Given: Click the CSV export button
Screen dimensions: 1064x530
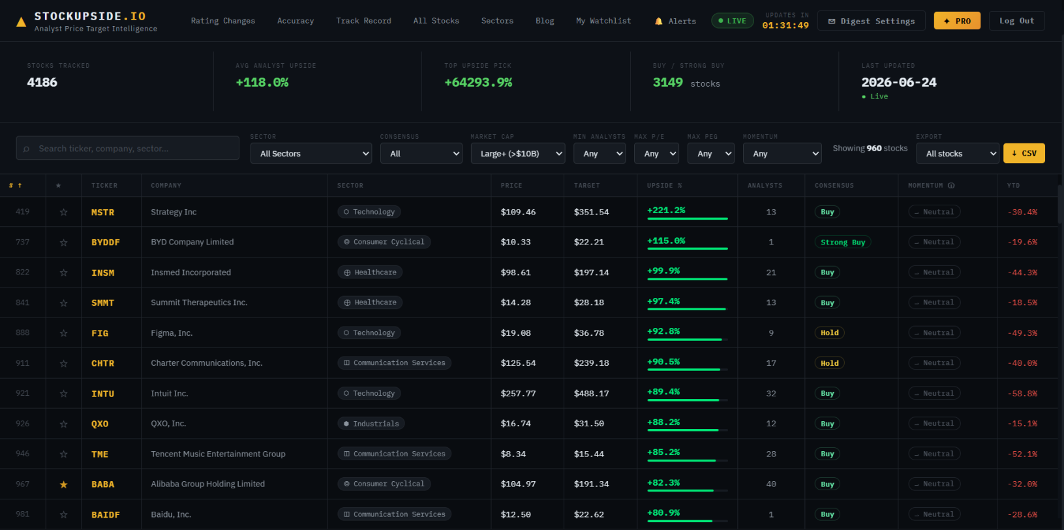Looking at the screenshot, I should (x=1024, y=153).
